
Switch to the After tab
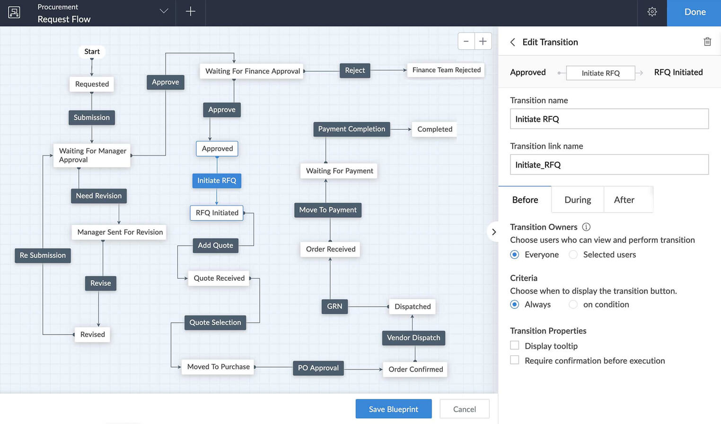pos(625,200)
